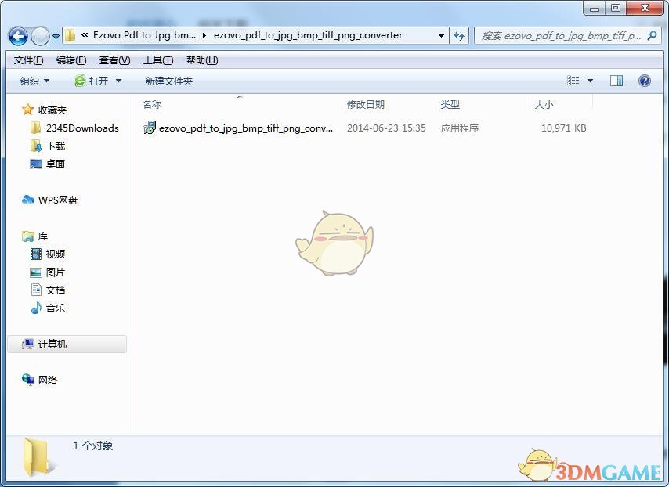Click the Back navigation arrow
The height and width of the screenshot is (487, 669).
pyautogui.click(x=18, y=36)
